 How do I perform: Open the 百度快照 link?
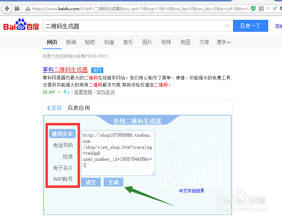point(83,92)
